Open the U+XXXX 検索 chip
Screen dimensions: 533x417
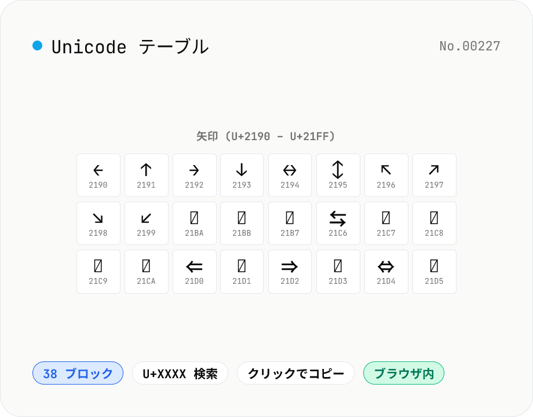180,373
